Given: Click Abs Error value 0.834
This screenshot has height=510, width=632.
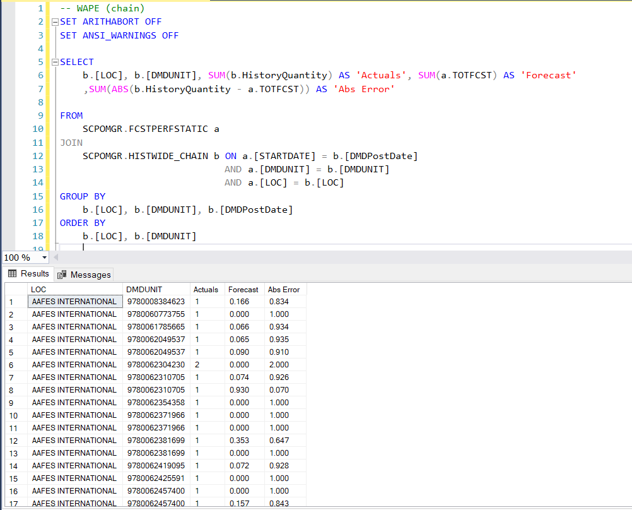Looking at the screenshot, I should pos(285,302).
